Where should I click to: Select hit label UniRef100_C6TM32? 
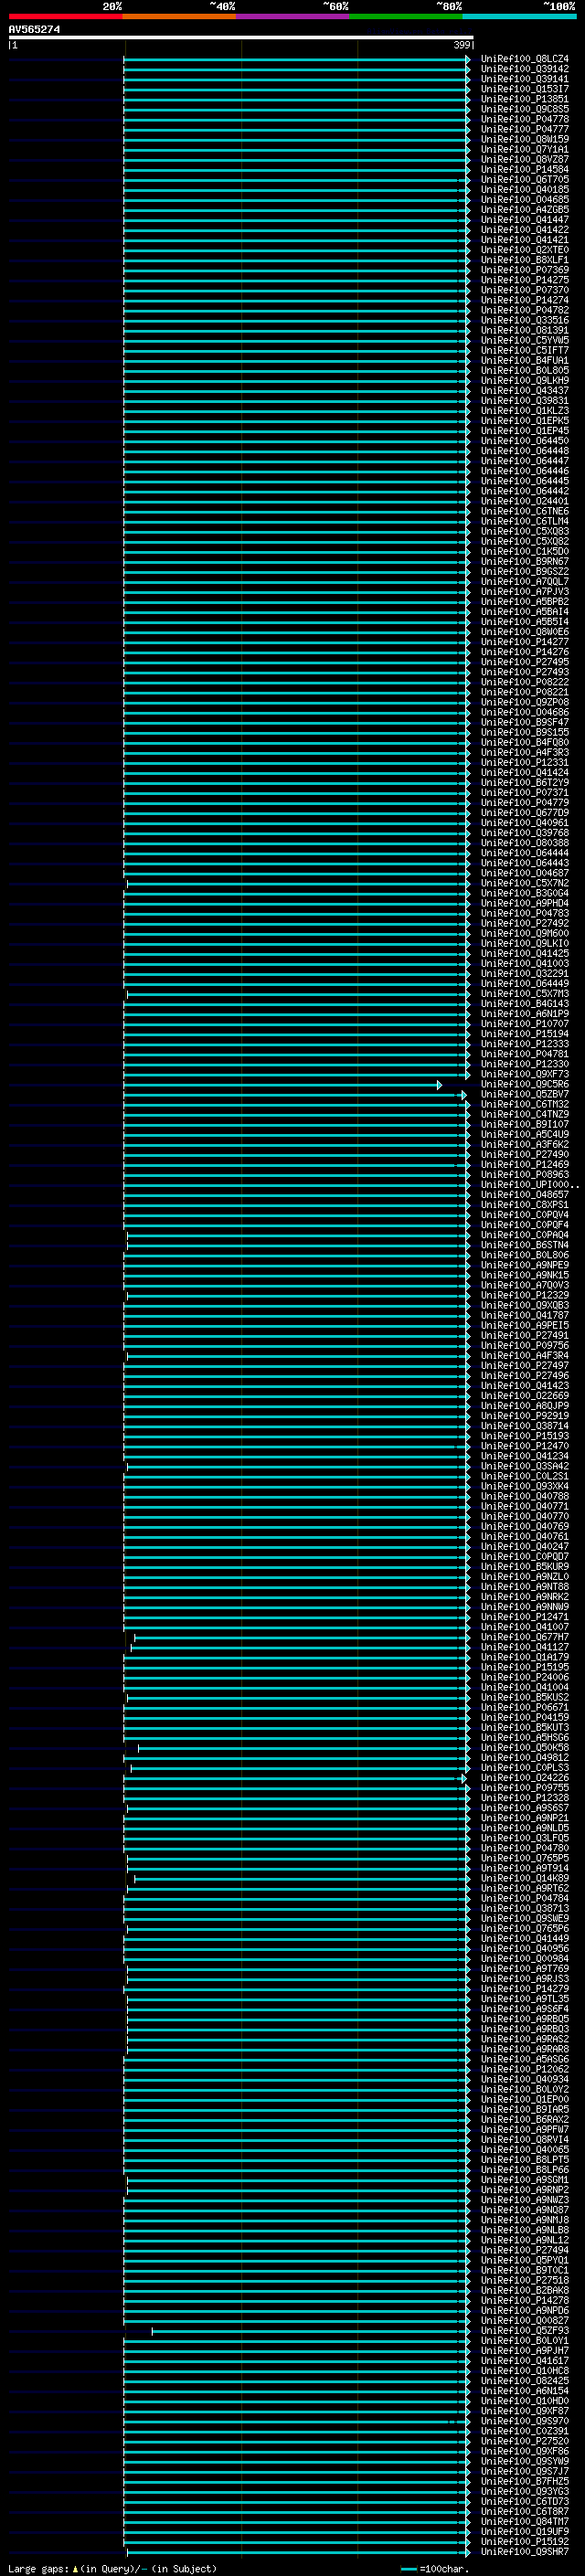tap(525, 1104)
